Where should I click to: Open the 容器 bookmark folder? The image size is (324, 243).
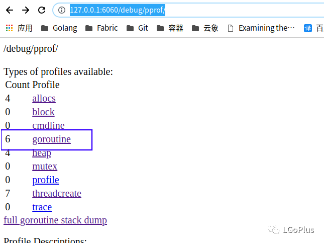[170, 28]
